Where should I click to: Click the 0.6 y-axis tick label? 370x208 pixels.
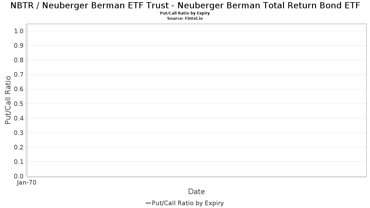click(x=19, y=89)
